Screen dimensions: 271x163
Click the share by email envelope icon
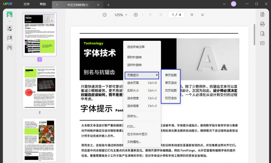(x=262, y=43)
